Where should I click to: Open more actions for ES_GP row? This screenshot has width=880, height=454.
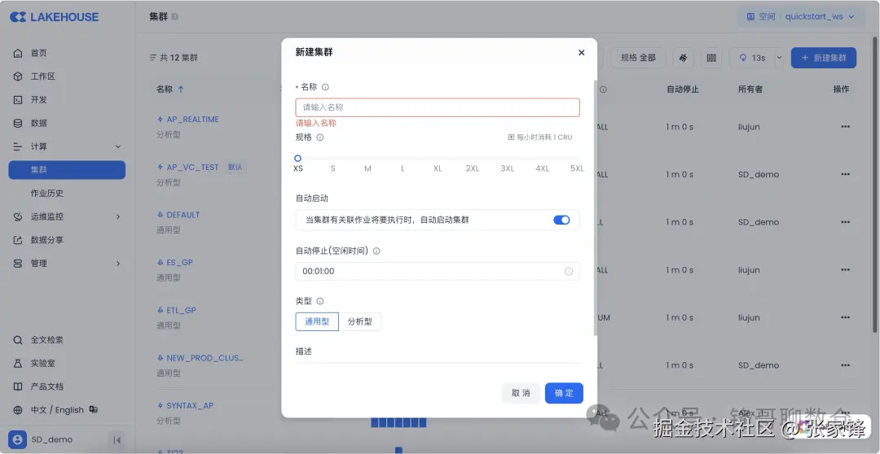coord(845,269)
